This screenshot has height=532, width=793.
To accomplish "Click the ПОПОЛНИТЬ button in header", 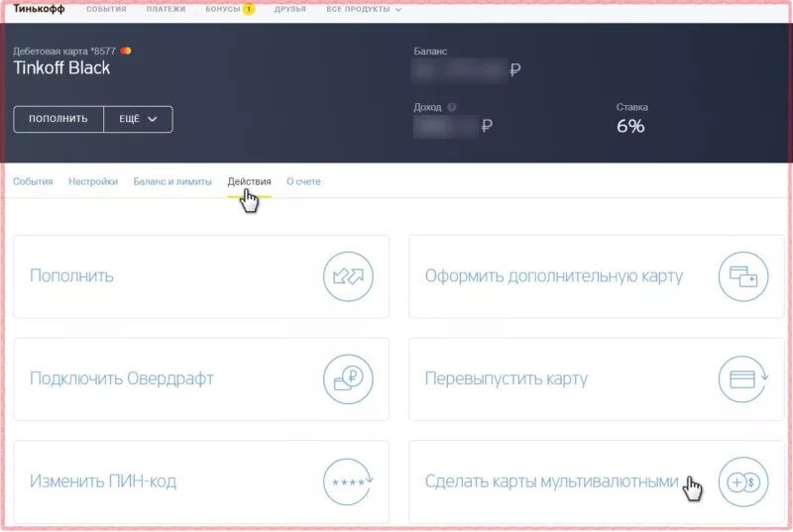I will [58, 119].
